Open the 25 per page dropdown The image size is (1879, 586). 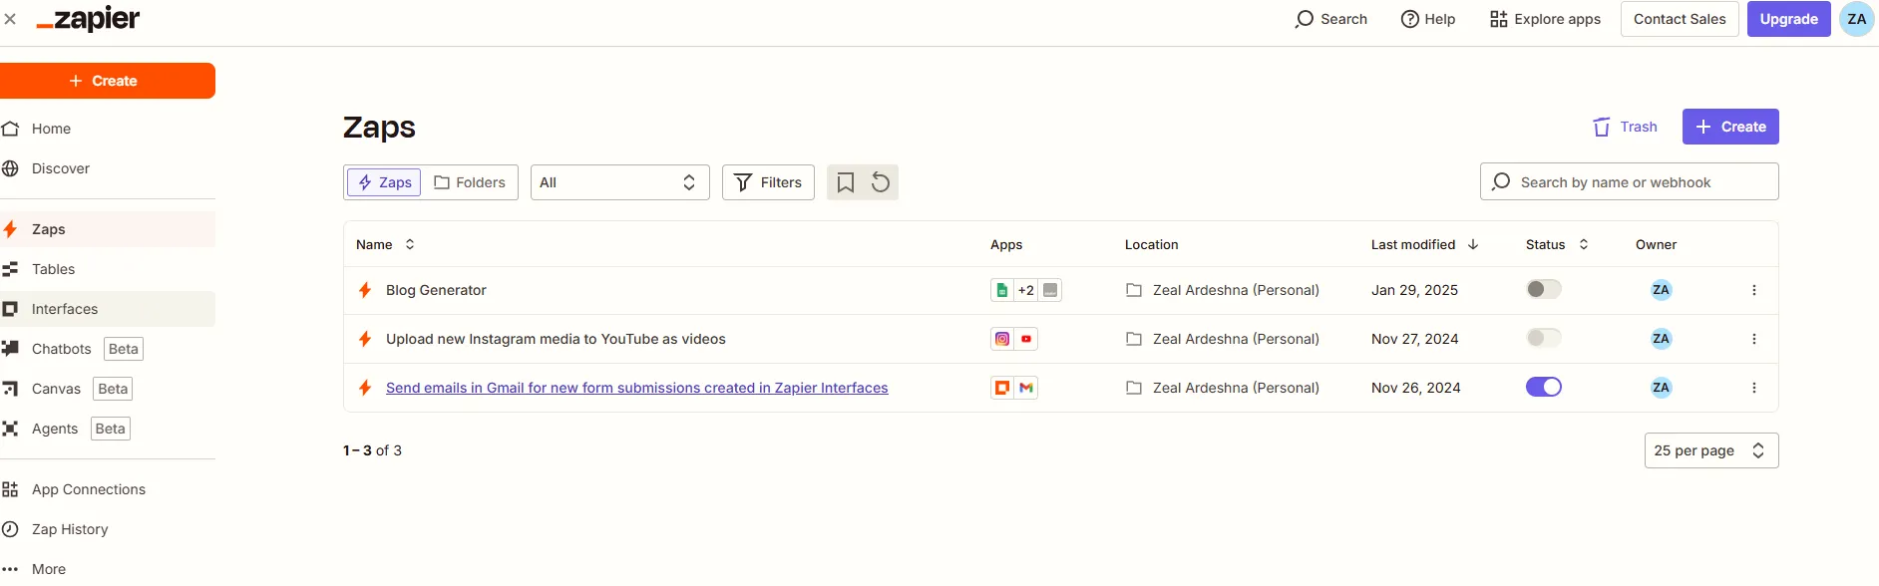(1710, 450)
